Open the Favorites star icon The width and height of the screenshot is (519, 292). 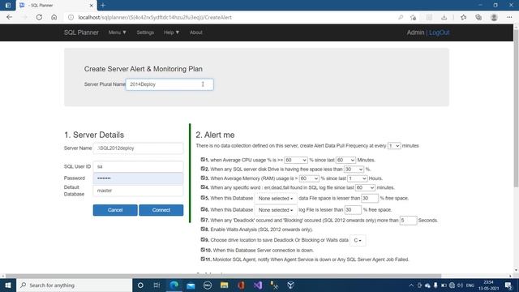[463, 17]
